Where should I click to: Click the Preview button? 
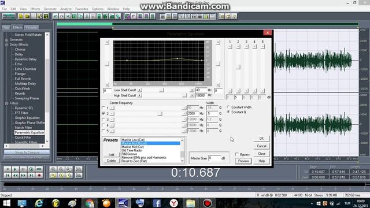[243, 161]
